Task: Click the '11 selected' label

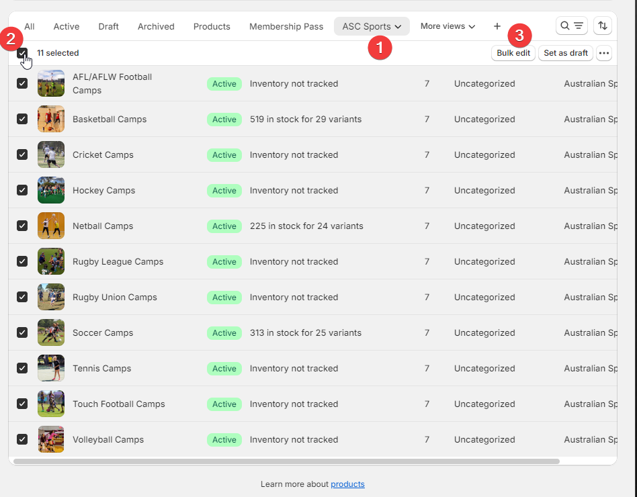Action: point(58,53)
